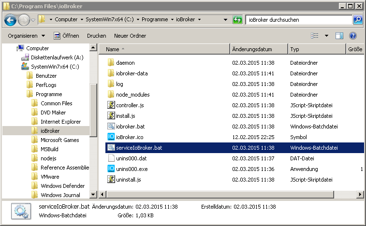Image resolution: width=366 pixels, height=226 pixels.
Task: Click Neuer Ordner in the toolbar
Action: [x=130, y=36]
